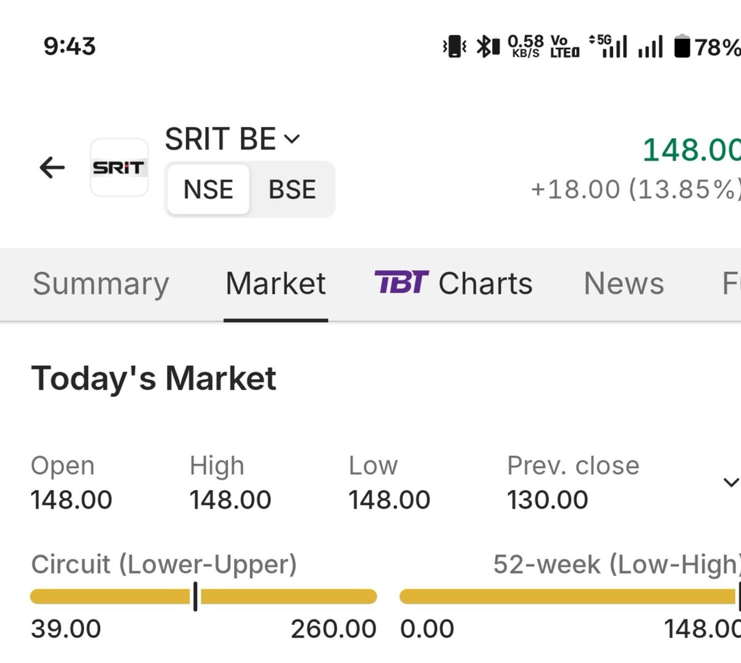The width and height of the screenshot is (741, 663).
Task: Tap the Prev. close value 130.00
Action: [x=548, y=500]
